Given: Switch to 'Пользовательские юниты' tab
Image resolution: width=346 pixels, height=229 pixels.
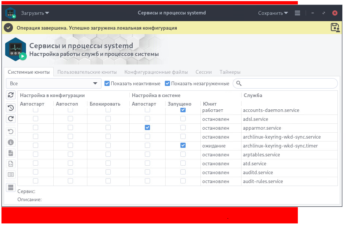Looking at the screenshot, I should [x=87, y=72].
